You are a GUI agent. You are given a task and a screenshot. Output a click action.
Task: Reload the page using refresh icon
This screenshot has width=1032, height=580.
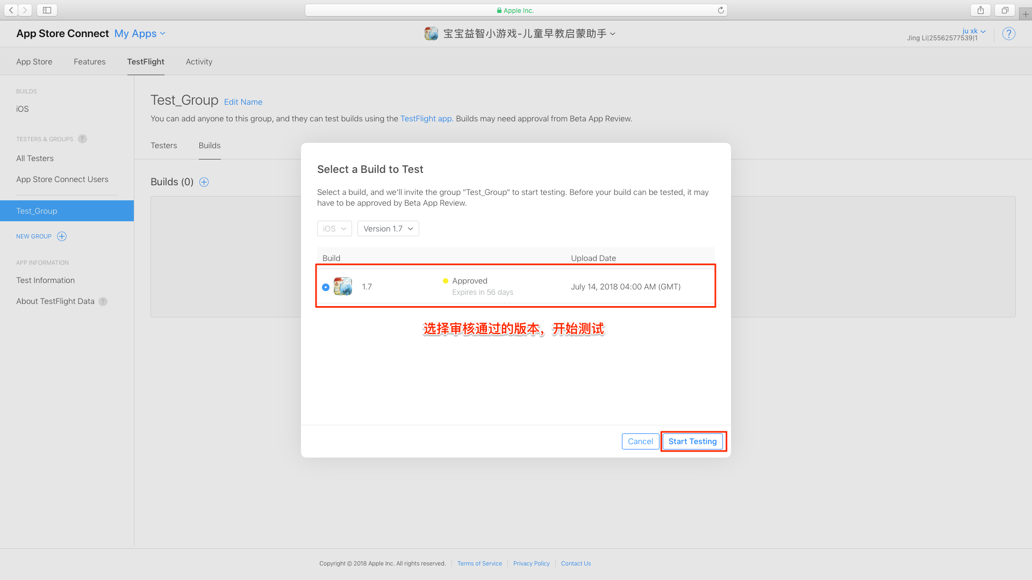click(721, 10)
